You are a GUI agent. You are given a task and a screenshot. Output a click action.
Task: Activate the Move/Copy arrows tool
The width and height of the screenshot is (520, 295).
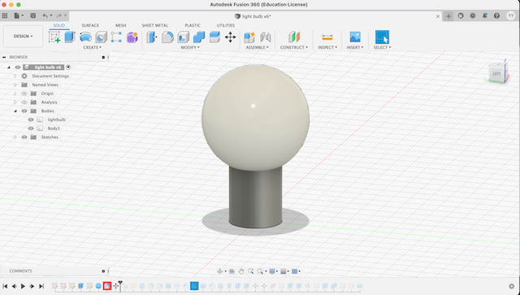[x=230, y=37]
